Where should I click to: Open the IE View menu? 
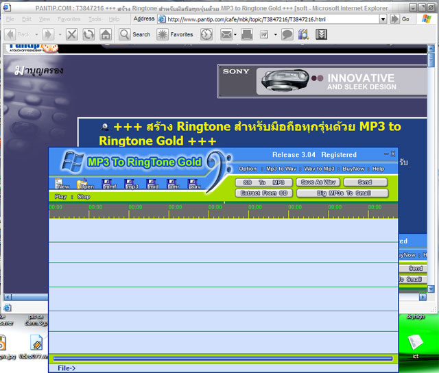click(x=44, y=19)
